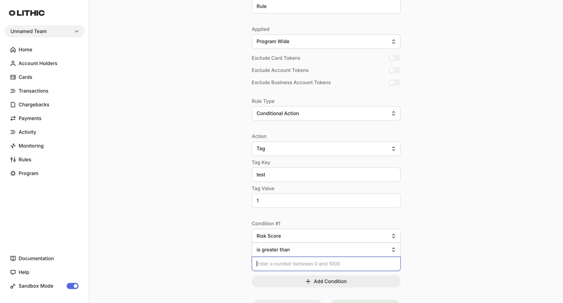This screenshot has width=563, height=303.
Task: Click the Chargebacks document icon
Action: coord(13,105)
